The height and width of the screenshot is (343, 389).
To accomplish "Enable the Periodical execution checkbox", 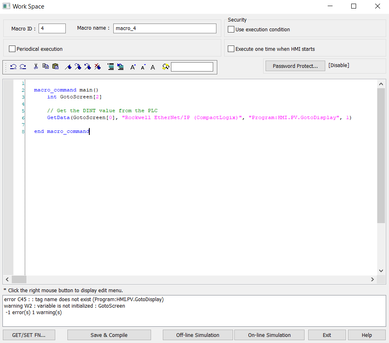I will (12, 49).
